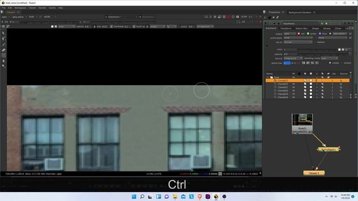Open the source dropdown in RotoPaint properties
This screenshot has width=358, height=201.
coord(293,59)
